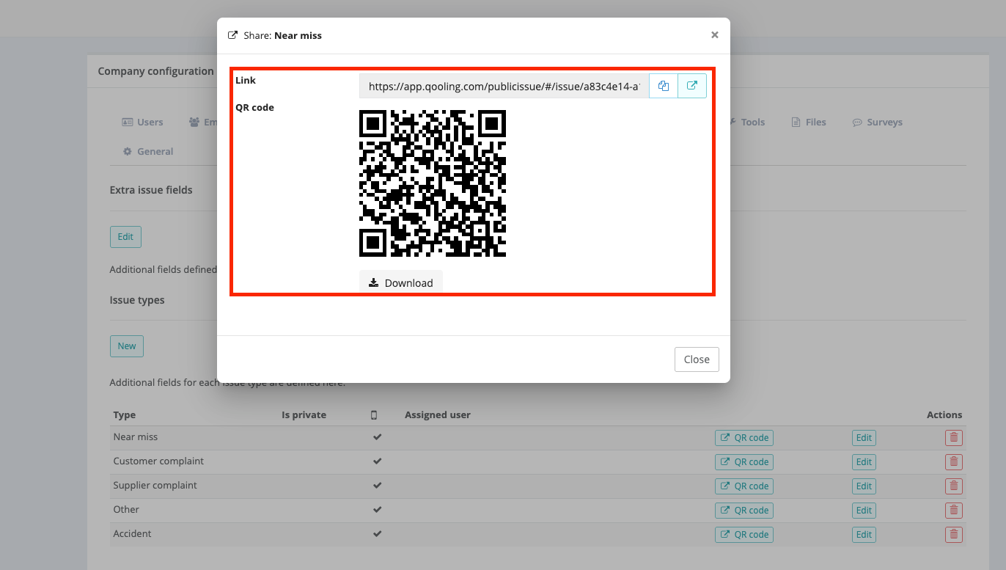Open the Files tab
This screenshot has height=570, width=1006.
[809, 122]
